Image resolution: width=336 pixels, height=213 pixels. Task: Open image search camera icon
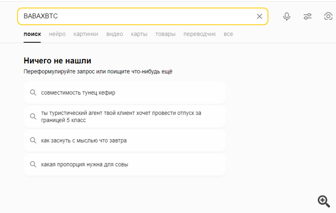coord(328,16)
